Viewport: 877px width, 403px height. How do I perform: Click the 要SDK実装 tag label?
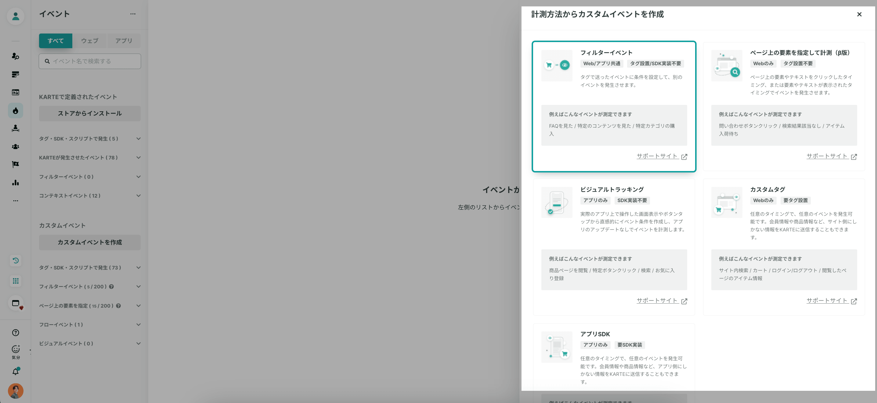coord(630,345)
